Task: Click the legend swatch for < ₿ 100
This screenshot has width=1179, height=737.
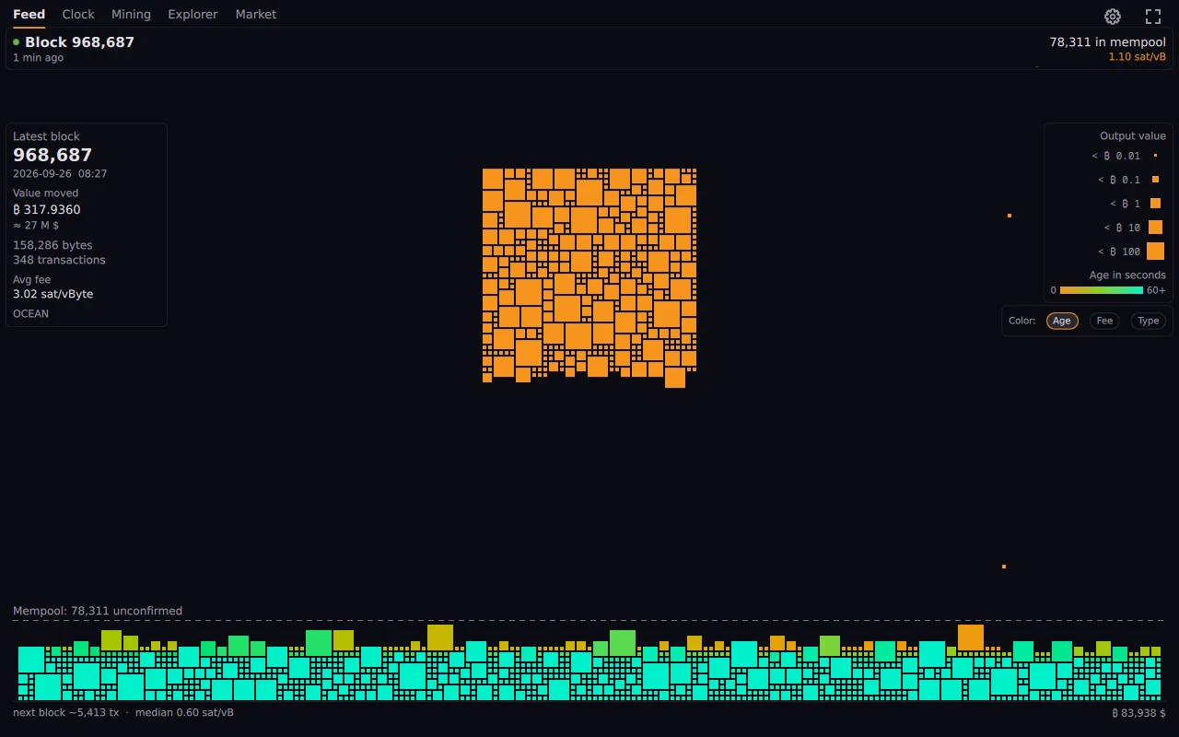Action: (x=1155, y=252)
